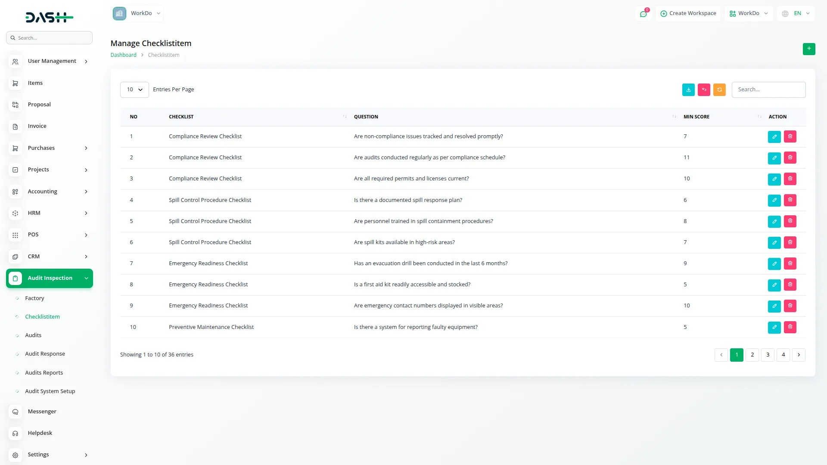Open the EN language dropdown
This screenshot has height=465, width=827.
coord(796,13)
